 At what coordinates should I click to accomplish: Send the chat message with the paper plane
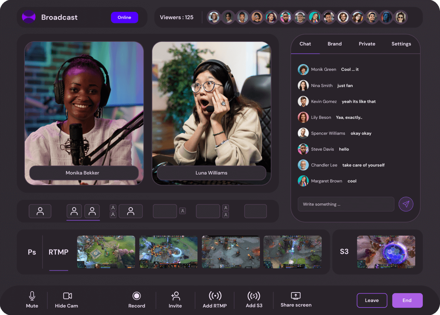(x=406, y=204)
